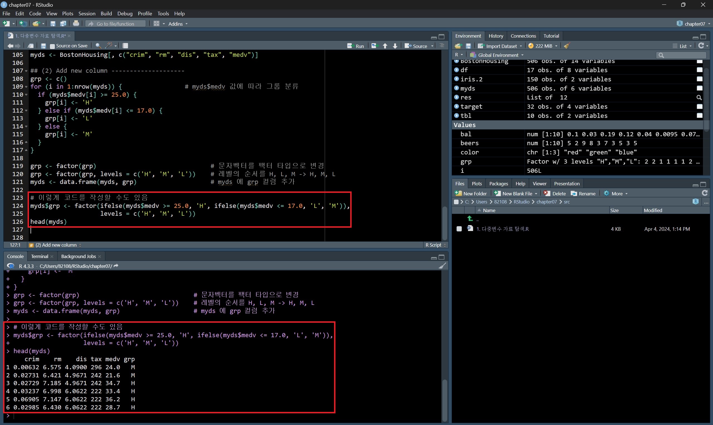This screenshot has width=713, height=425.
Task: Click Import Dataset in Environment pane
Action: (501, 46)
